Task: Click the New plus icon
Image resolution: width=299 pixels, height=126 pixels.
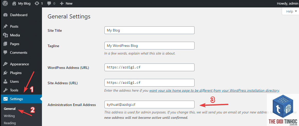Action: coord(61,3)
